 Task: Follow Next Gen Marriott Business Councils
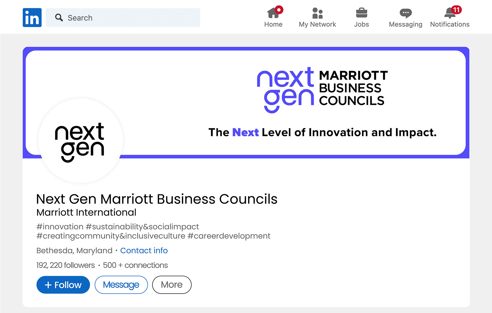(x=63, y=285)
